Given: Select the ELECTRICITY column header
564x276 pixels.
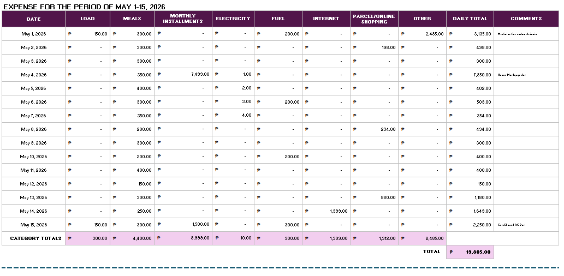Looking at the screenshot, I should pyautogui.click(x=233, y=19).
